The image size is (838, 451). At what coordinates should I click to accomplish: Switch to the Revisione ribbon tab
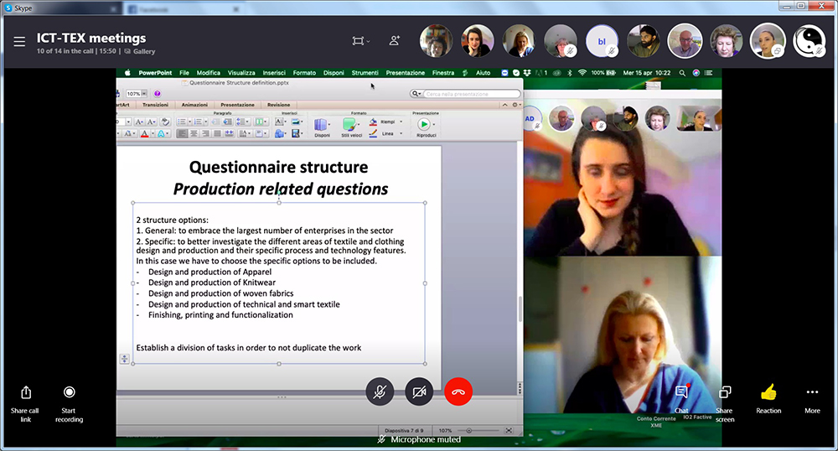click(x=278, y=105)
